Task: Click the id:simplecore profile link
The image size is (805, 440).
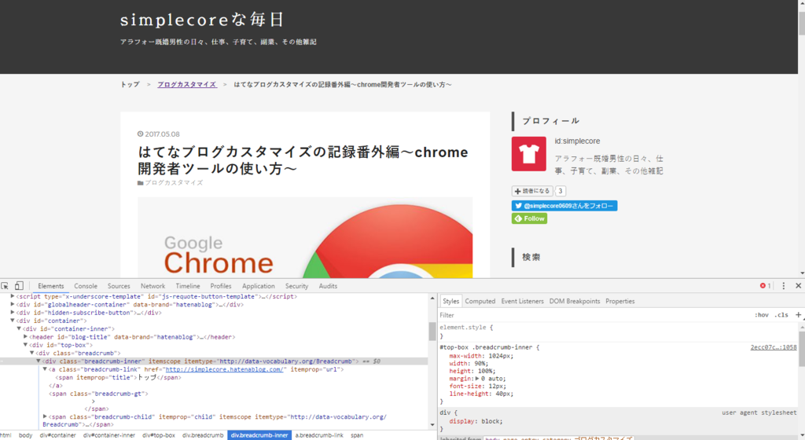Action: pos(577,141)
